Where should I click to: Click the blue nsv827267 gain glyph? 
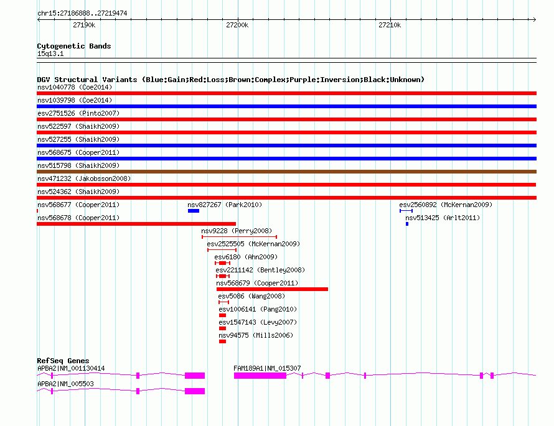click(194, 211)
